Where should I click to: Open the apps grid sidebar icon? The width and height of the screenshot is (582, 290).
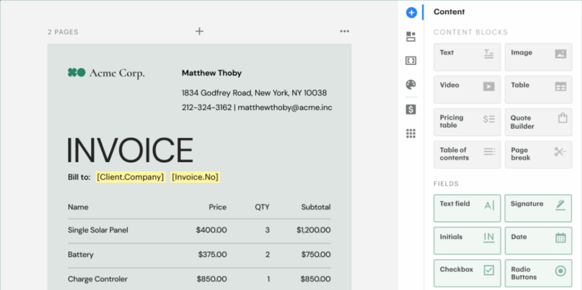tap(411, 134)
